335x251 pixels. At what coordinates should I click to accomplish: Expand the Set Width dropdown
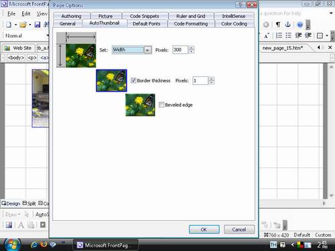coord(147,50)
